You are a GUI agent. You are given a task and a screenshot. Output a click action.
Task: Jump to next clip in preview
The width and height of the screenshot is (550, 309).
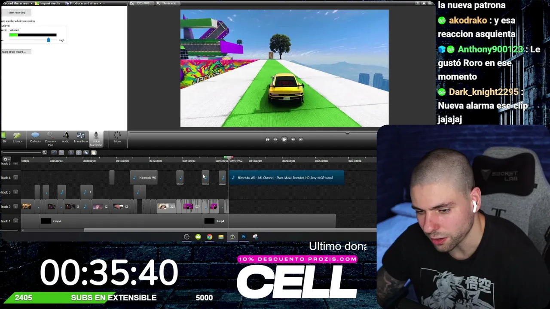[301, 139]
